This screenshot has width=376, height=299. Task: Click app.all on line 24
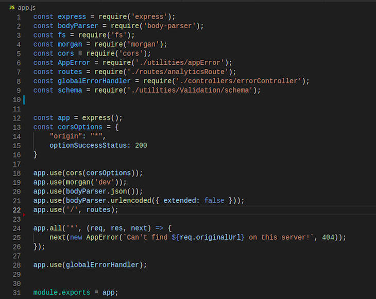[x=47, y=228]
